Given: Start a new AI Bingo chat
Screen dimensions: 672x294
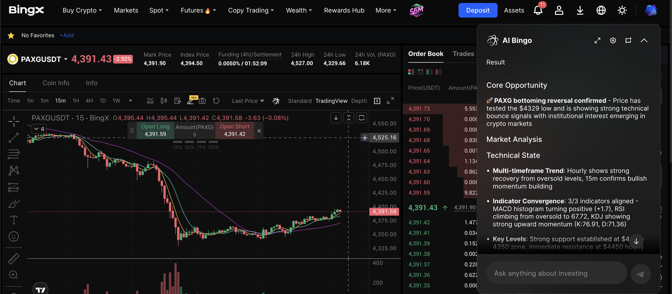Looking at the screenshot, I should click(628, 40).
